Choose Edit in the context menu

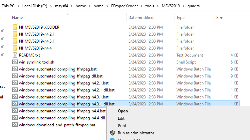point(121,118)
